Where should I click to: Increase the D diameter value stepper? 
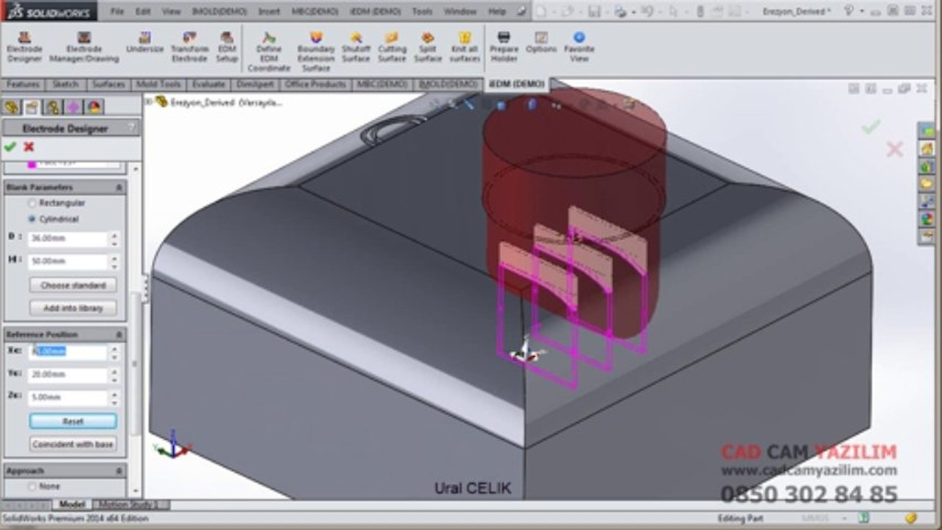point(114,236)
